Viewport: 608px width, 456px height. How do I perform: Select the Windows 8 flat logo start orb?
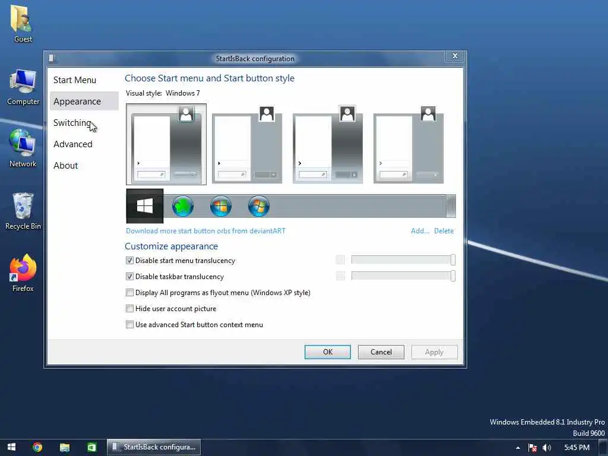pyautogui.click(x=145, y=206)
